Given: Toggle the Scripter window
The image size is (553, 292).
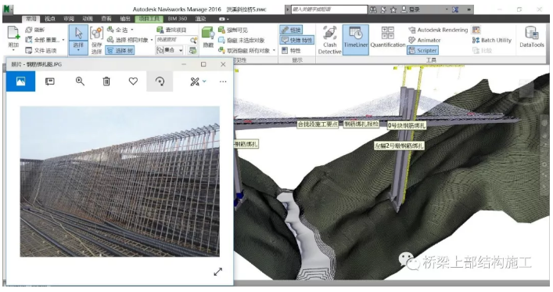Looking at the screenshot, I should coord(423,50).
